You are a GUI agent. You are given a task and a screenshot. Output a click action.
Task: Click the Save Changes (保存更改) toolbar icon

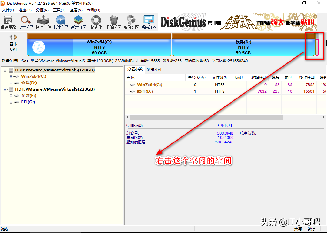(x=8, y=22)
